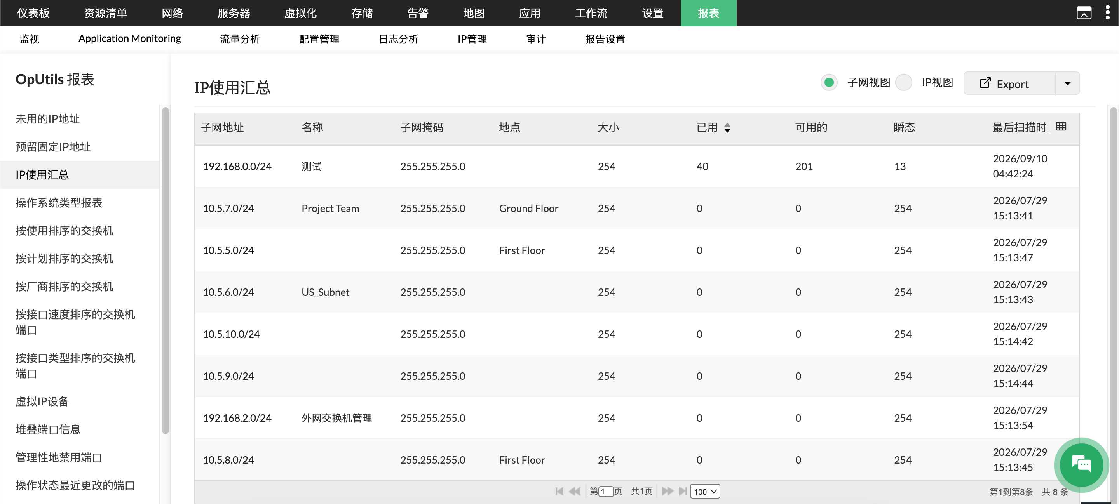
Task: Open the column chooser grid icon
Action: point(1061,126)
